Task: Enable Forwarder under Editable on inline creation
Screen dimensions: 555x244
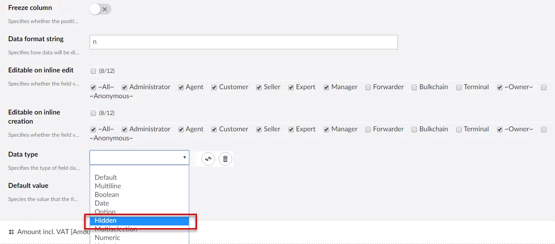Action: (368, 129)
